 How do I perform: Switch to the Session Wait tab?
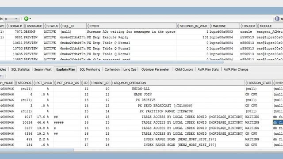point(43,69)
